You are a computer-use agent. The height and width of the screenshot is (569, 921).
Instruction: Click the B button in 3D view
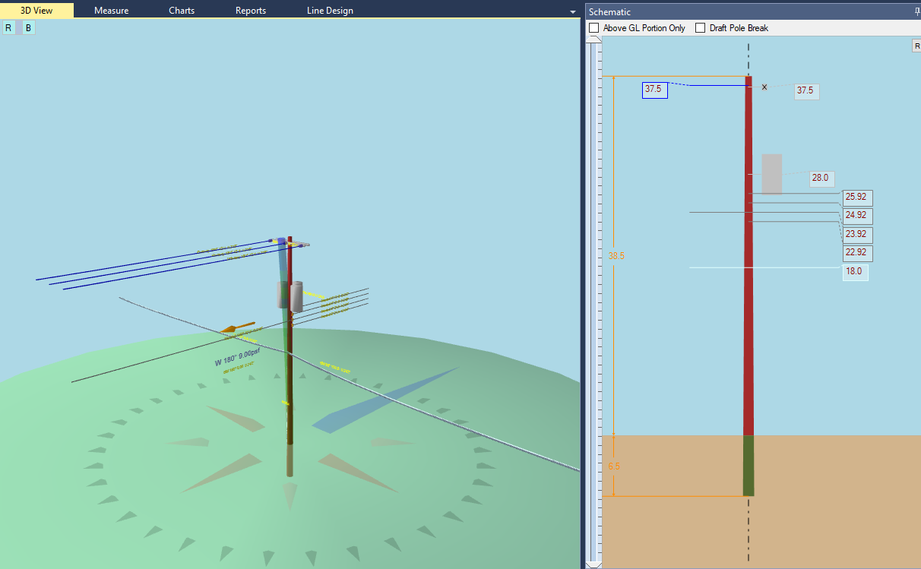coord(28,28)
